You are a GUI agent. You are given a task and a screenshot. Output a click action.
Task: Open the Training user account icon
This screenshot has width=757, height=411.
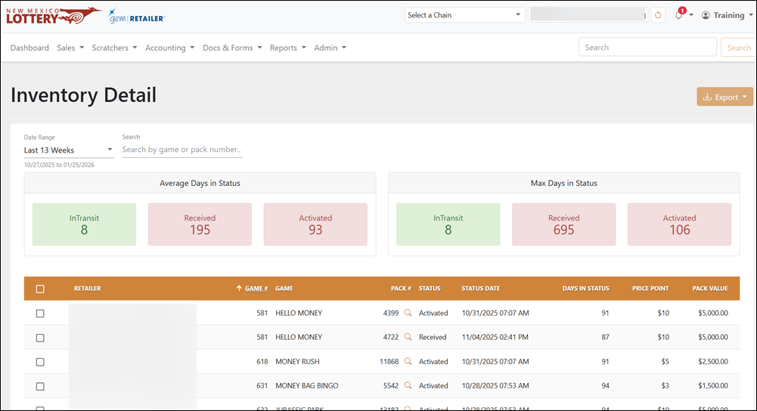pos(706,15)
